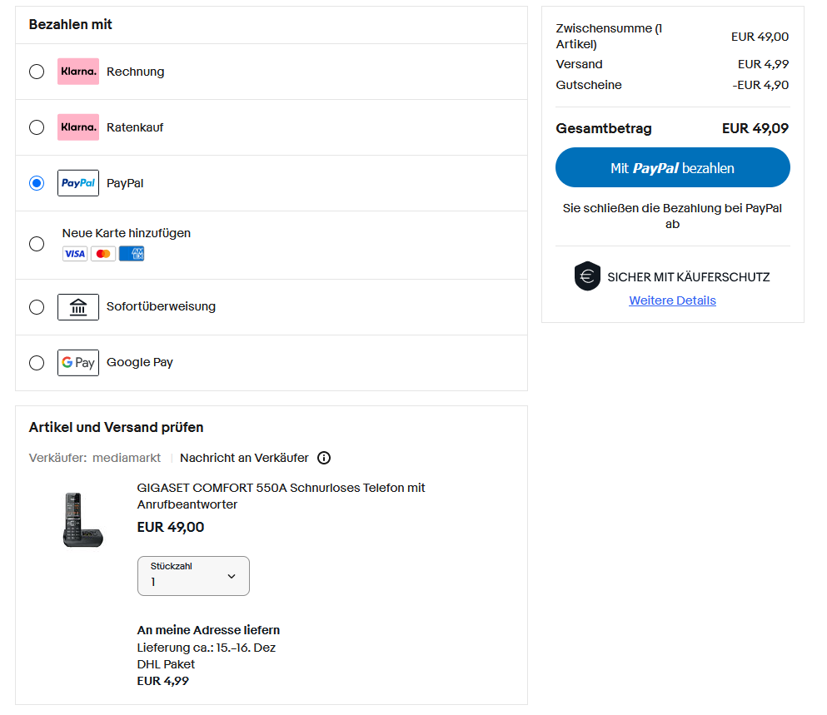The width and height of the screenshot is (827, 715).
Task: Select Klarna Rechnung radio button
Action: click(x=37, y=72)
